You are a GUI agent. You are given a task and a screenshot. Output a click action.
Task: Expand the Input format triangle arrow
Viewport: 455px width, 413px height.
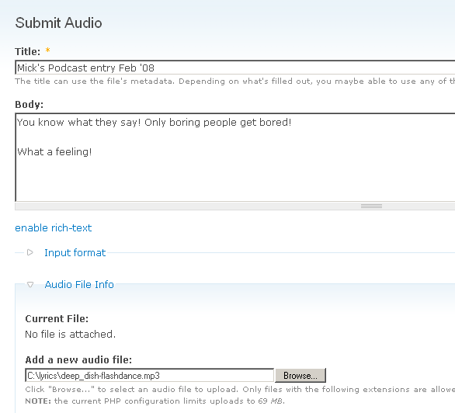point(30,252)
